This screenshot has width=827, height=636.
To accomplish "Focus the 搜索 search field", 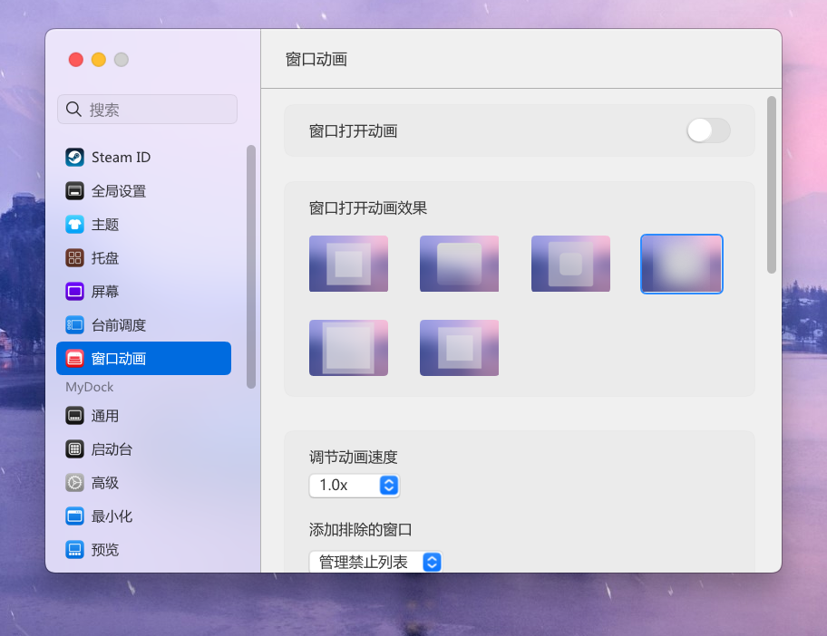I will coord(147,110).
